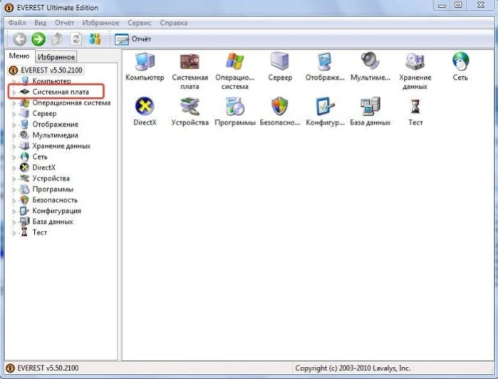The height and width of the screenshot is (379, 498).
Task: Expand the Операционная система tree node
Action: [14, 103]
